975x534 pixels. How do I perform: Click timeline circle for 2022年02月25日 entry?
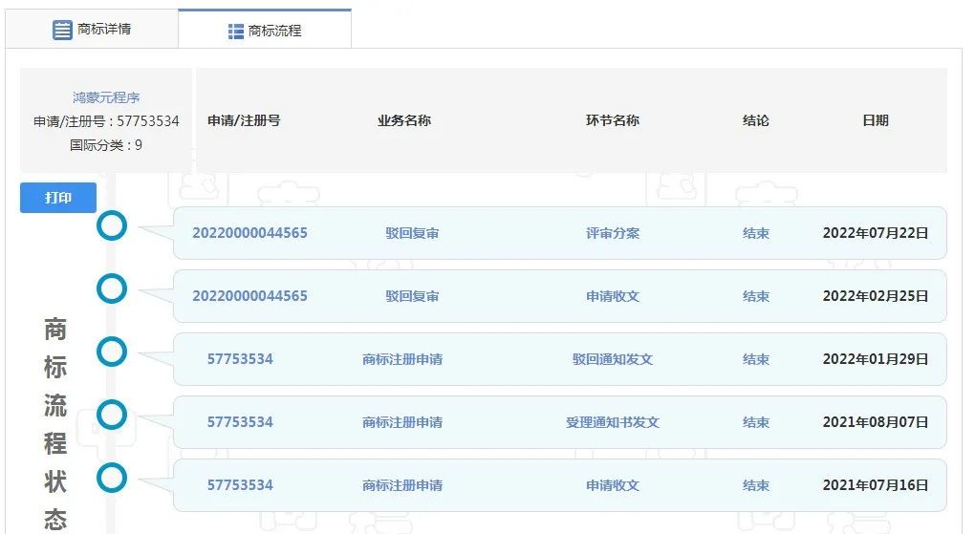coord(112,288)
